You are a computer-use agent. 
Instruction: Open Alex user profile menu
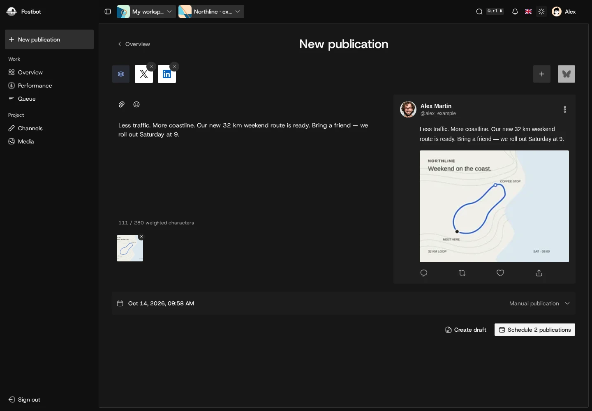tap(564, 12)
